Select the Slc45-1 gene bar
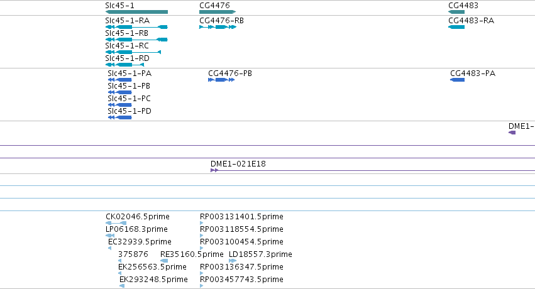This screenshot has width=535, height=289. coord(136,12)
